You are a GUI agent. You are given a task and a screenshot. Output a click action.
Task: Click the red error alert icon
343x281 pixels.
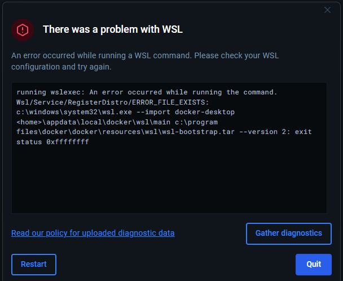(23, 29)
